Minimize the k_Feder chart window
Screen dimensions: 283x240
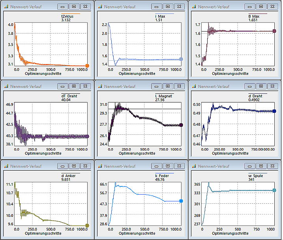157,166
